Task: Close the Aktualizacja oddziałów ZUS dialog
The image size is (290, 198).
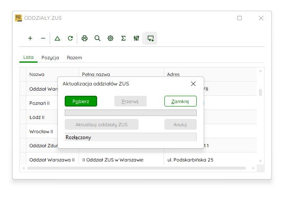Action: pos(193,84)
